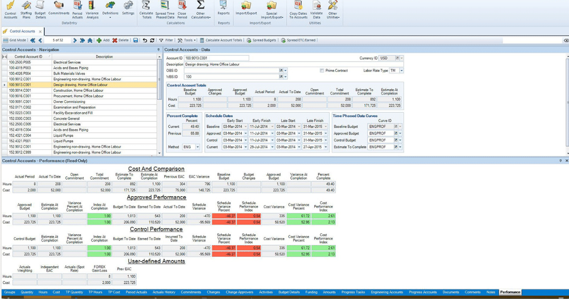Click Copy Dates To Accounts
Screen dimensions: 569x299
pyautogui.click(x=298, y=10)
